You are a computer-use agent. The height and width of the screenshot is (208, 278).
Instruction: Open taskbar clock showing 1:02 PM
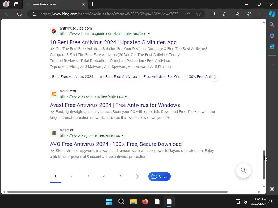pyautogui.click(x=259, y=201)
